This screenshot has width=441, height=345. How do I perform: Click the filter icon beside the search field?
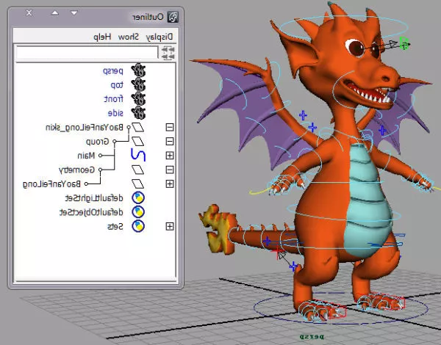[x=168, y=53]
